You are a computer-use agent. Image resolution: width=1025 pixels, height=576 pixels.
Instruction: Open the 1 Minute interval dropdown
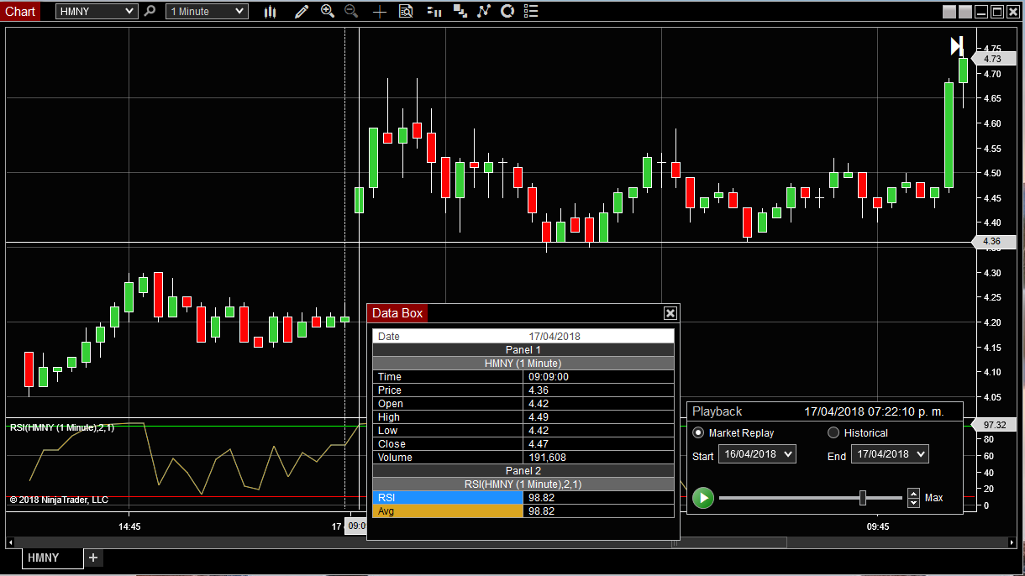tap(207, 12)
